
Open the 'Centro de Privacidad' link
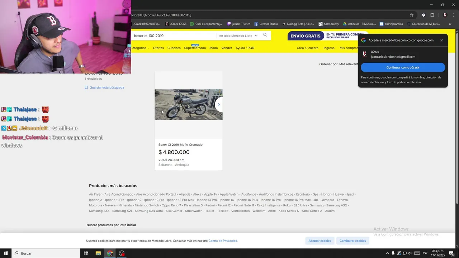[223, 241]
